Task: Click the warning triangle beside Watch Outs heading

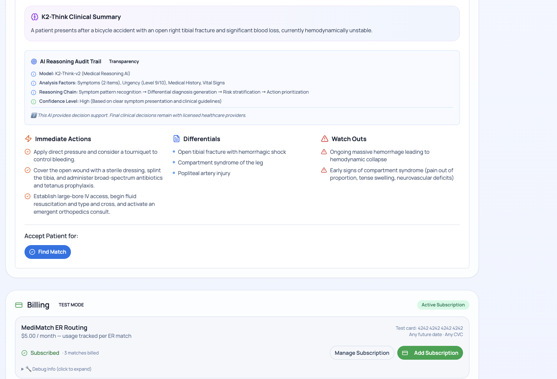Action: (325, 139)
